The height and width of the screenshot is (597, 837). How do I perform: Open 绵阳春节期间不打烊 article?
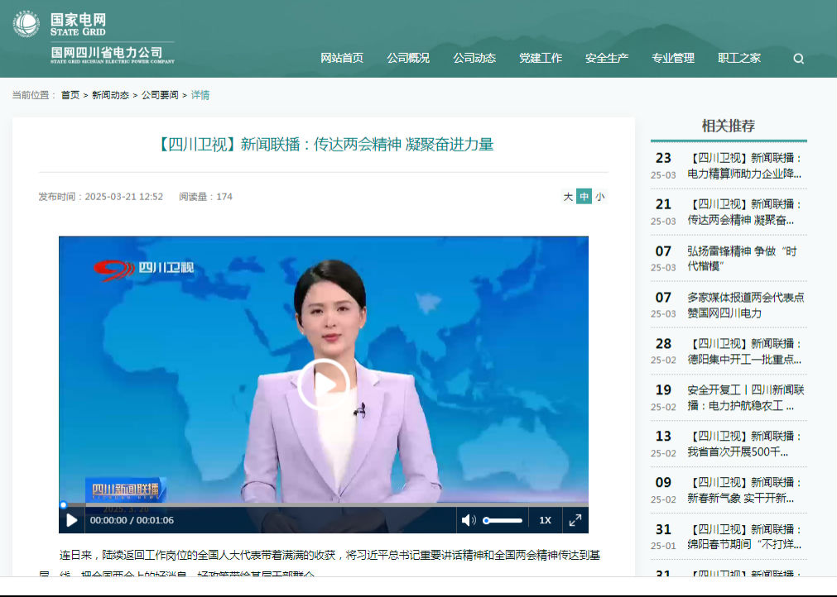(745, 537)
